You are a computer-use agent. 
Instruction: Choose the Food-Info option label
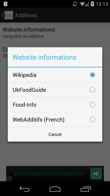[x=24, y=105]
